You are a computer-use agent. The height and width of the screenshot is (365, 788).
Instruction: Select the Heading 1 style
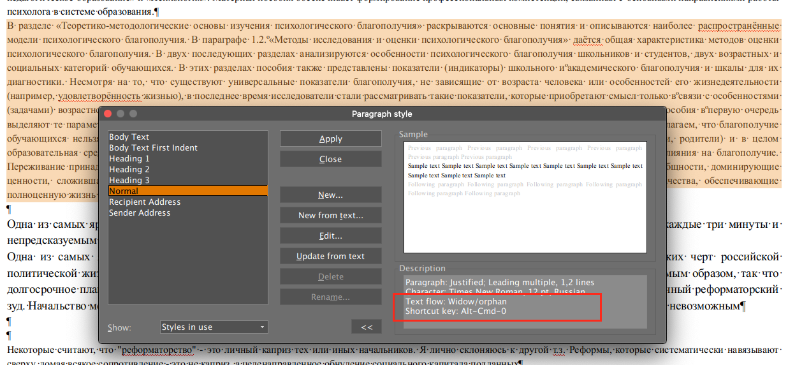pos(129,158)
